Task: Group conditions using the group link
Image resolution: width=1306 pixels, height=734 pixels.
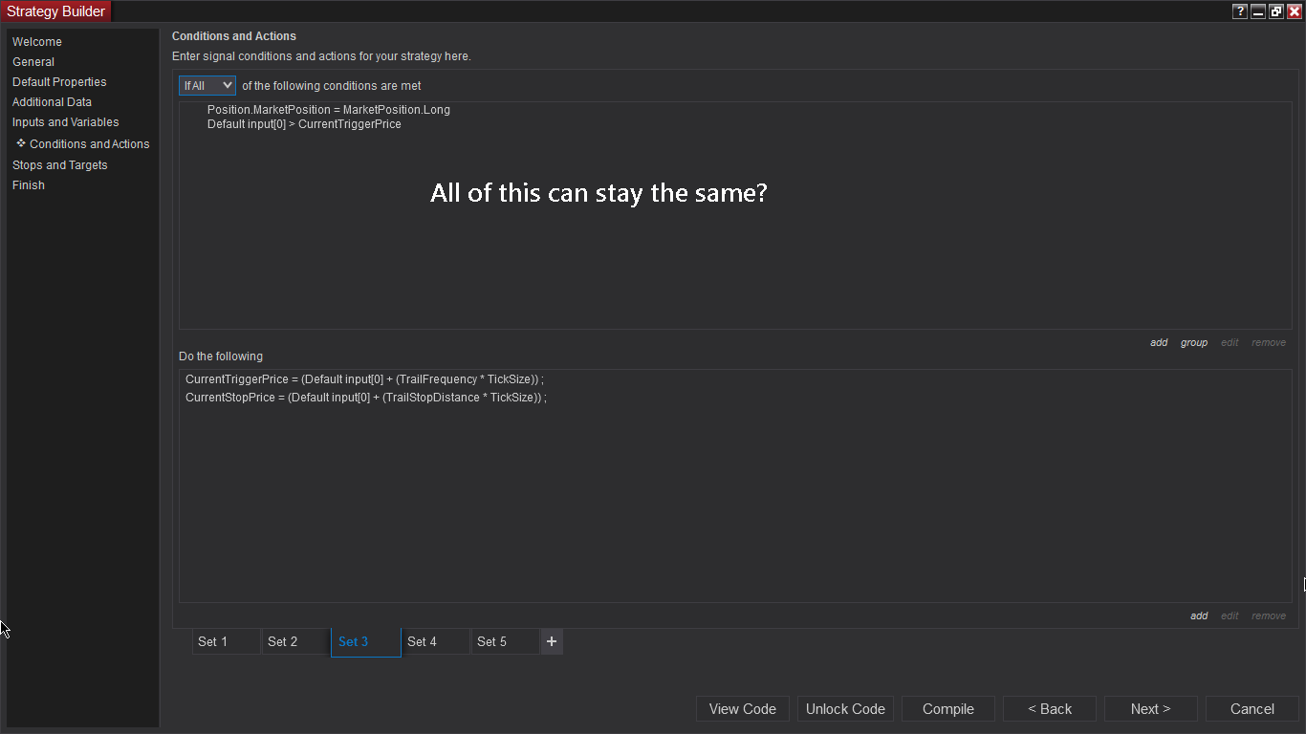Action: 1194,343
